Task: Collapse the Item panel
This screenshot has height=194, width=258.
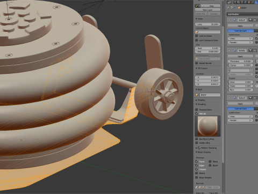Action: 196,89
